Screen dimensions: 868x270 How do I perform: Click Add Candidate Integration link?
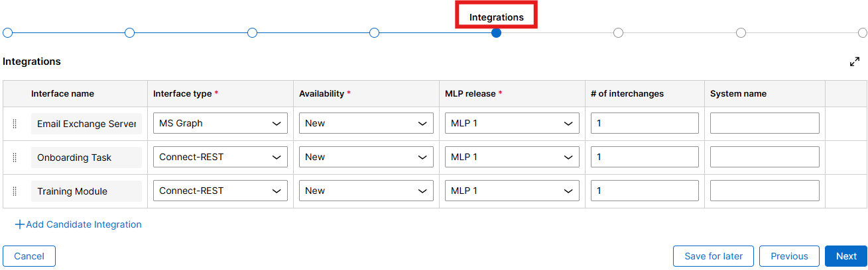click(x=78, y=224)
